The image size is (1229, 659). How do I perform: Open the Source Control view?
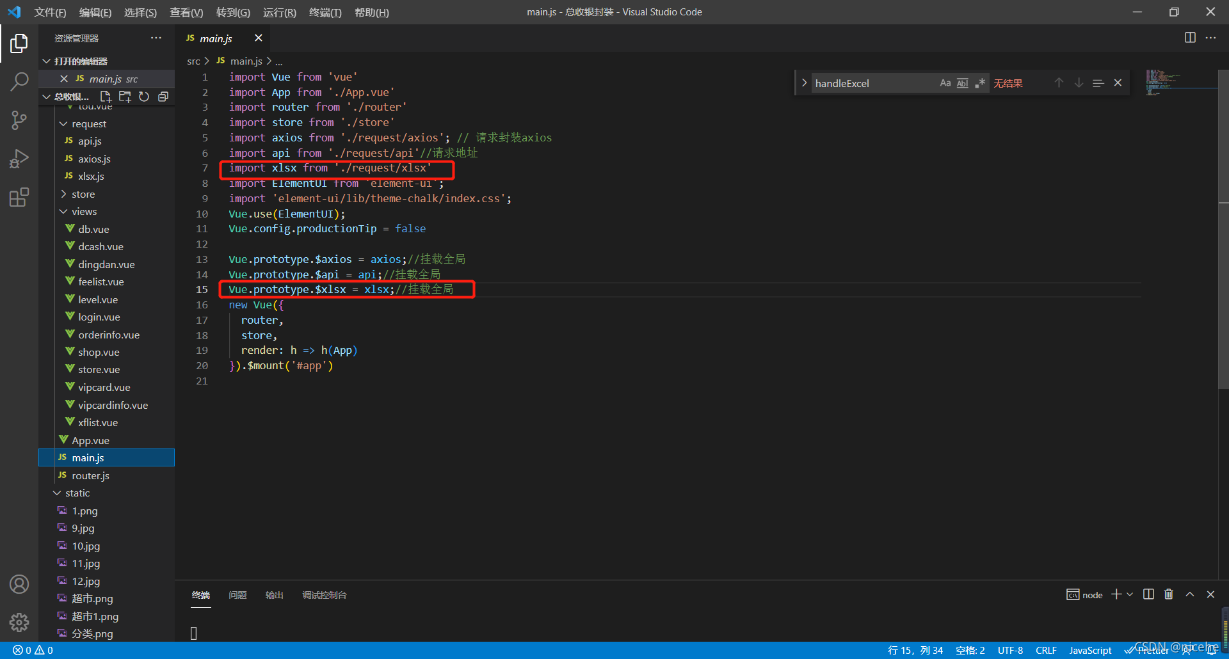pyautogui.click(x=19, y=120)
